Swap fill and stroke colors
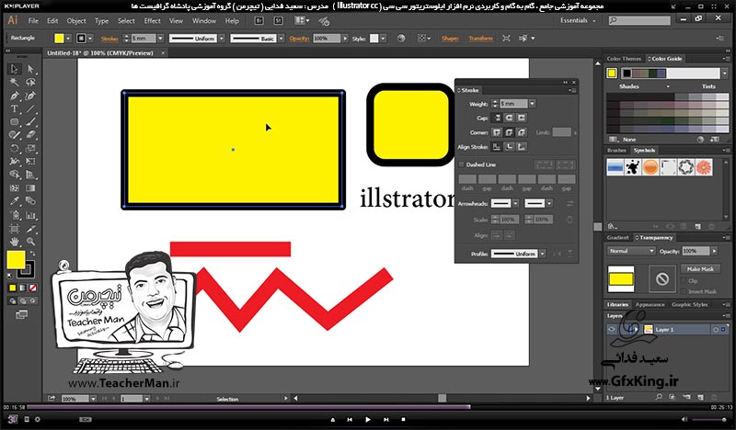The width and height of the screenshot is (736, 430). point(32,254)
